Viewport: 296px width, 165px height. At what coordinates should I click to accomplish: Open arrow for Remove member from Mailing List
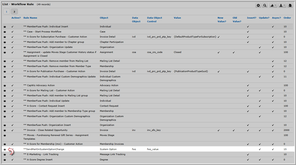pyautogui.click(x=5, y=61)
